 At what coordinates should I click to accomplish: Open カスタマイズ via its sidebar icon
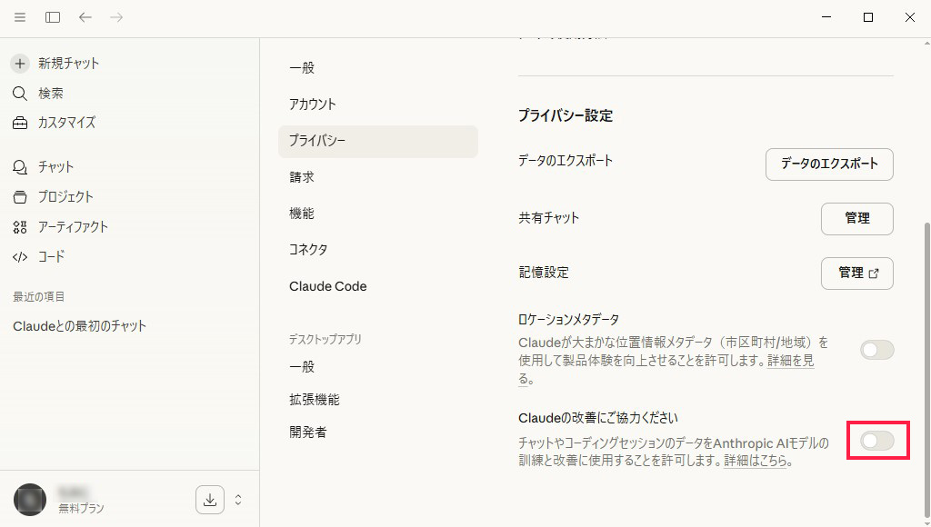tap(19, 123)
